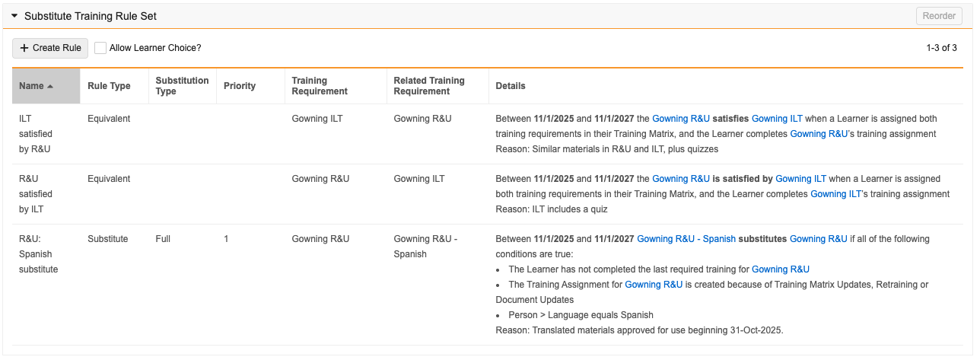The height and width of the screenshot is (360, 980).
Task: Click the Priority column header
Action: (x=239, y=86)
